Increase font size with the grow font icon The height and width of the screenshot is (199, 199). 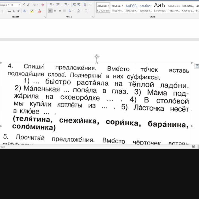[24, 5]
